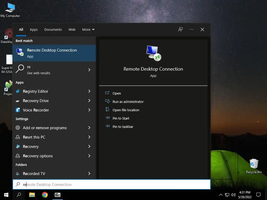267x200 pixels.
Task: Expand the Recovery options arrow
Action: (89, 156)
